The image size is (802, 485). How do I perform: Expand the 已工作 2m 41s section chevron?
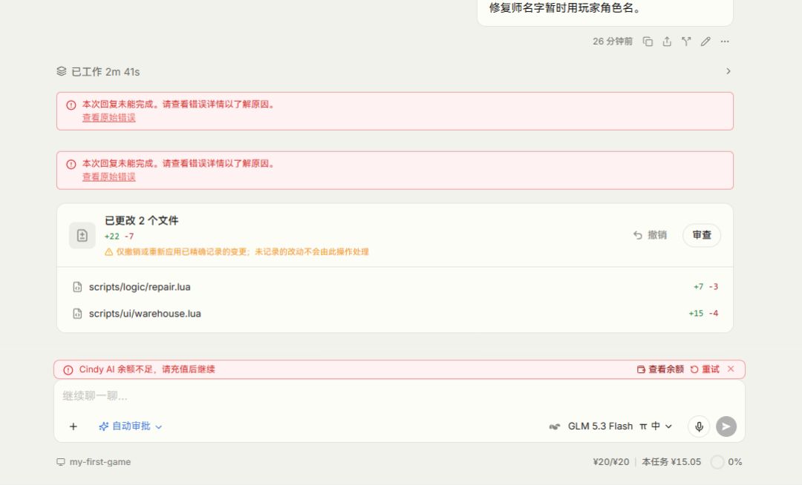(x=728, y=71)
